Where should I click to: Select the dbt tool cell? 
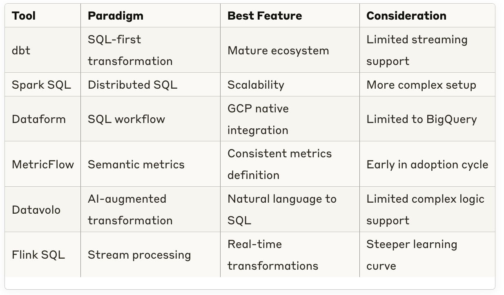coord(21,50)
